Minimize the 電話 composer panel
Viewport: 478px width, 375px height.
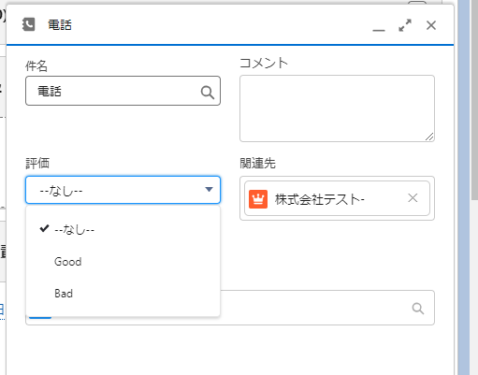tap(379, 30)
